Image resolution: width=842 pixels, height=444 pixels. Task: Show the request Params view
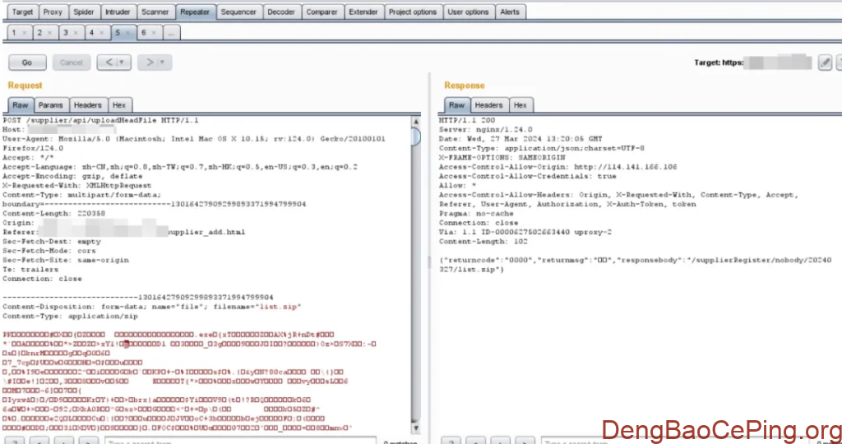[51, 105]
